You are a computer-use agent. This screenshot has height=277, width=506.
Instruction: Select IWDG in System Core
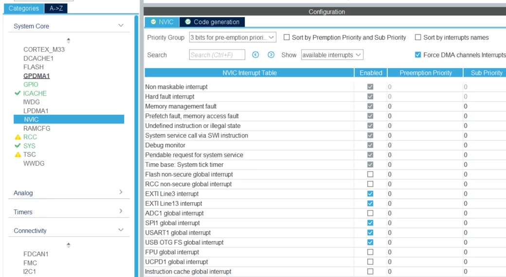[x=31, y=102]
